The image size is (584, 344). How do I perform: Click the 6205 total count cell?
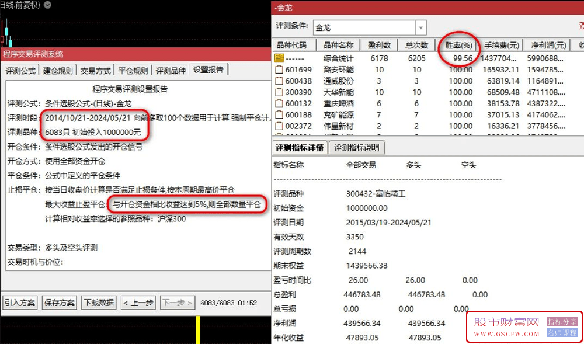coord(417,58)
